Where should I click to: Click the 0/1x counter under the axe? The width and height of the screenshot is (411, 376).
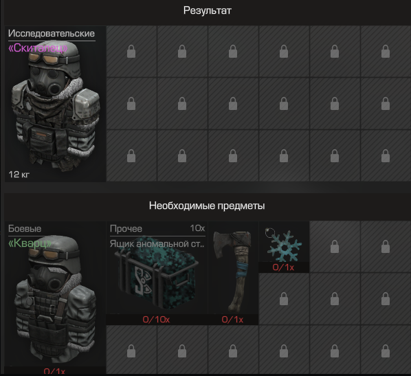click(232, 320)
